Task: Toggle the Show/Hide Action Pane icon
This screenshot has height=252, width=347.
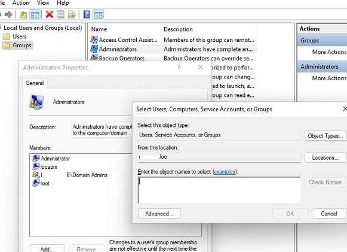Action: point(99,15)
